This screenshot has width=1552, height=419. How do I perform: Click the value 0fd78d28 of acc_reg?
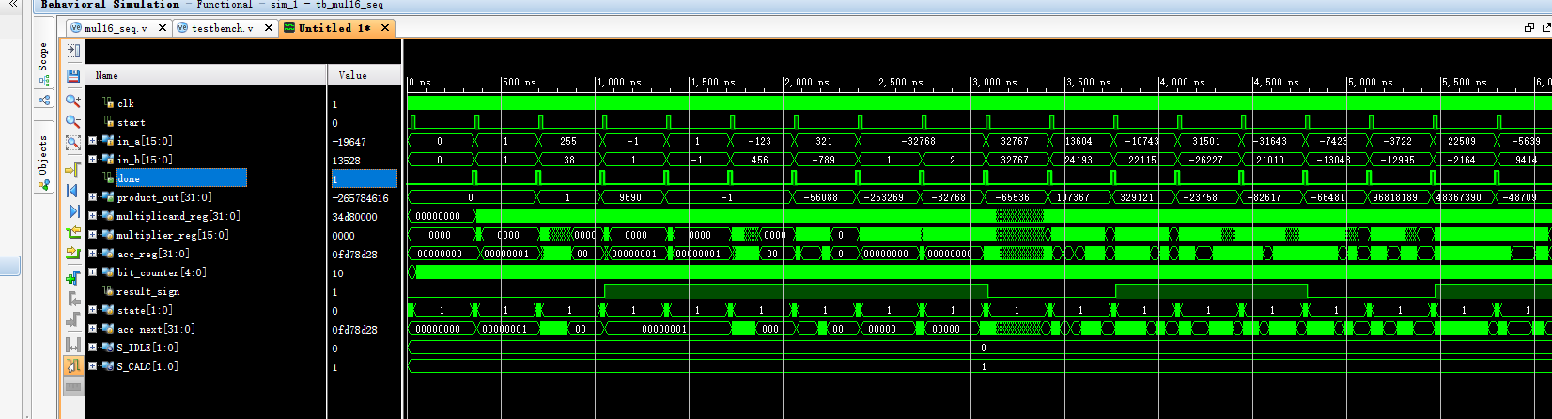(354, 255)
